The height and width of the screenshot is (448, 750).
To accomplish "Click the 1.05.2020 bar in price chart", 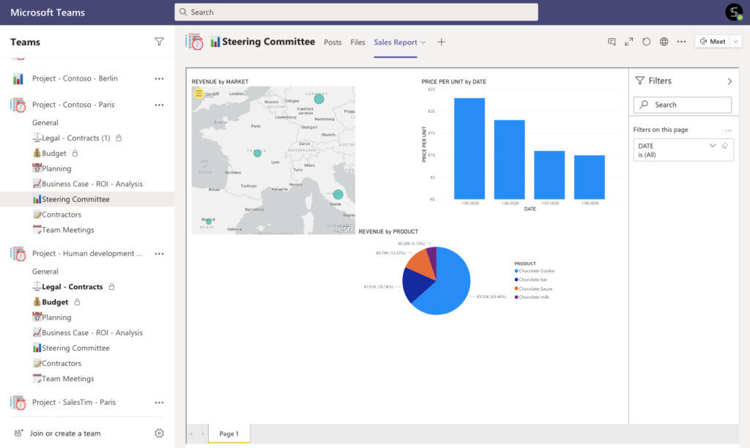I will [x=469, y=149].
